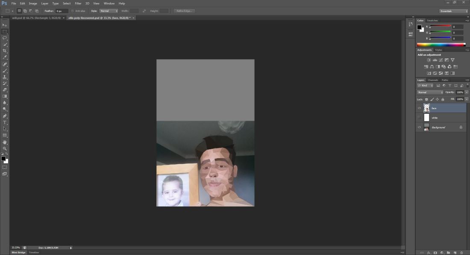This screenshot has height=255, width=470.
Task: Select the Lasso tool
Action: [x=5, y=38]
